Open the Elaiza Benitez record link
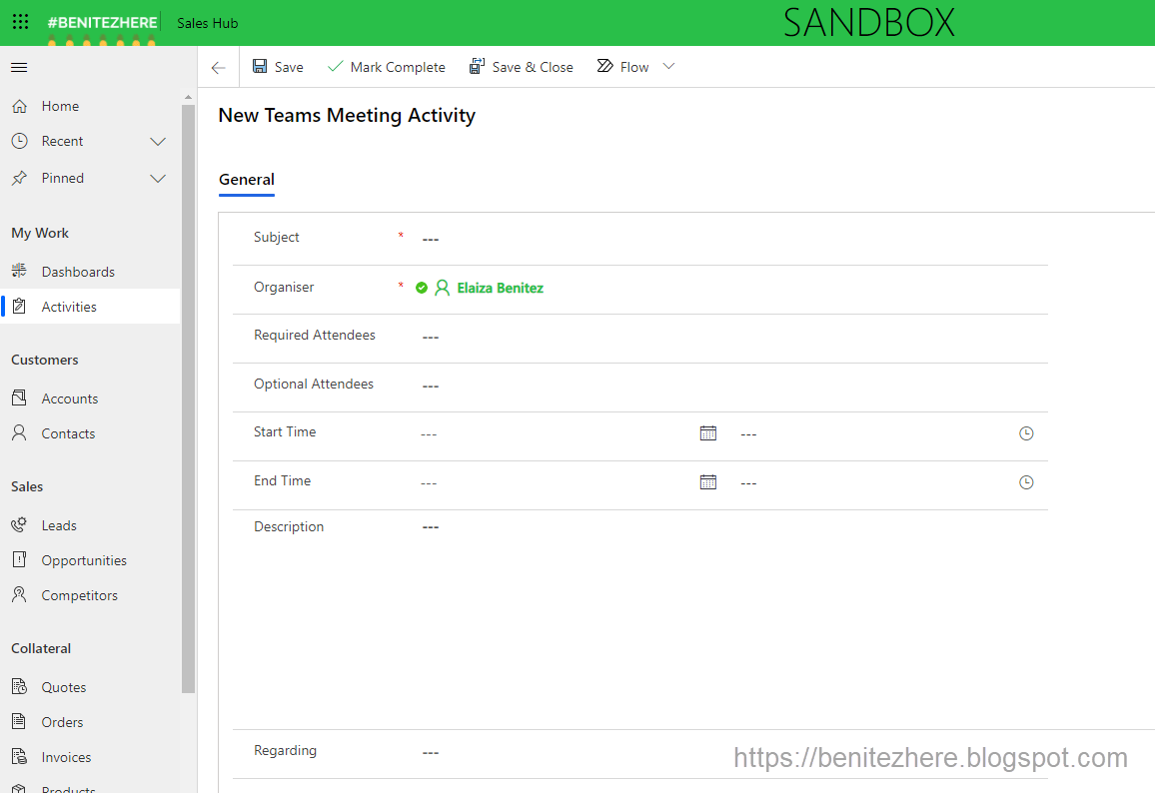1155x793 pixels. [x=500, y=288]
